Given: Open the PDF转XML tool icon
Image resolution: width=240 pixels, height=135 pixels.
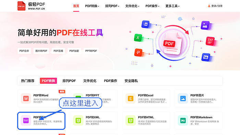Looking at the screenshot, I should (x=78, y=121).
